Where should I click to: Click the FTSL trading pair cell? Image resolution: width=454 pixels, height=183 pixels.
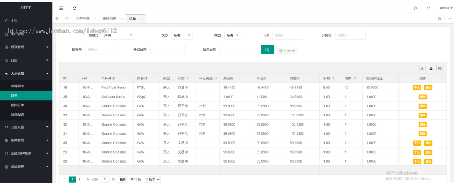coord(146,88)
